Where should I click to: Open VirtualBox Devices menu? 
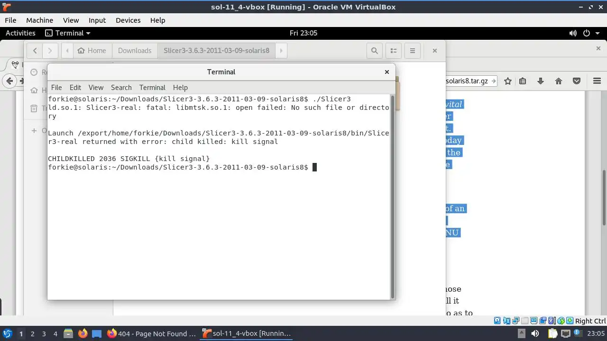pyautogui.click(x=128, y=20)
